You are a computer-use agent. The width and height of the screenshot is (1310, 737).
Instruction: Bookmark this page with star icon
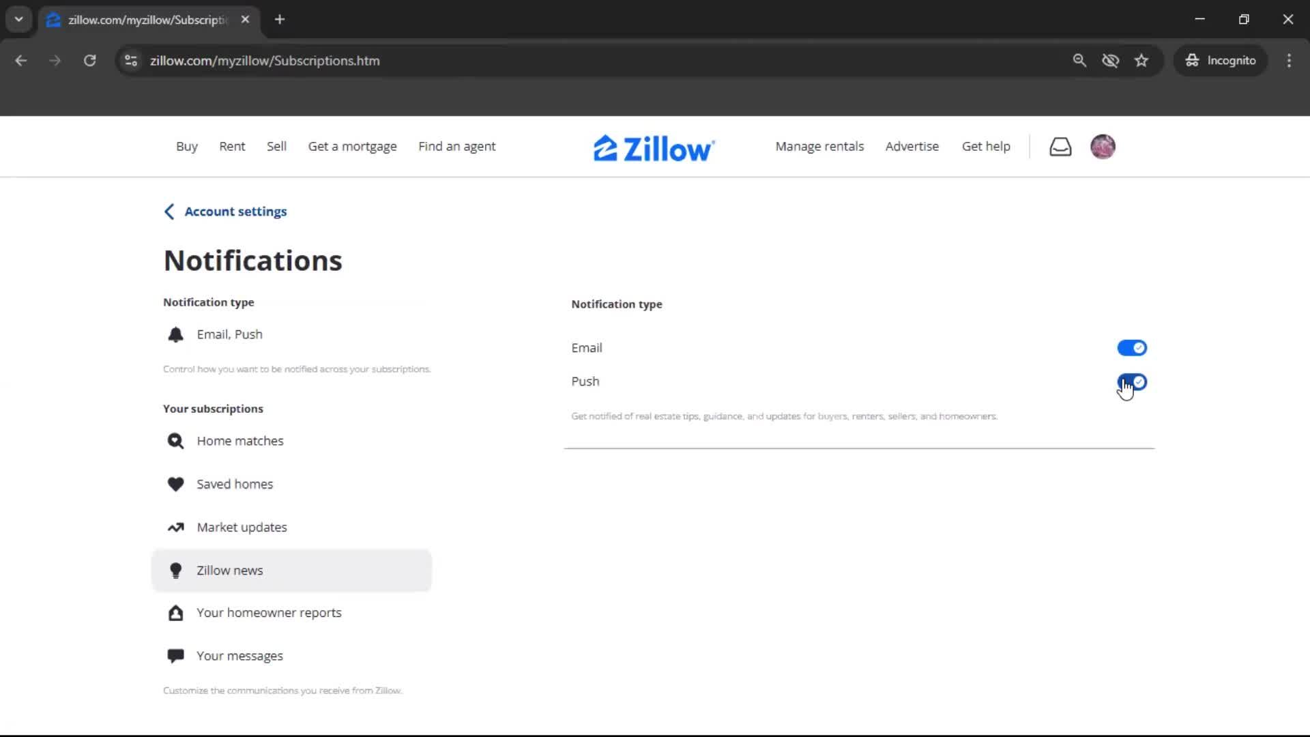click(1141, 61)
